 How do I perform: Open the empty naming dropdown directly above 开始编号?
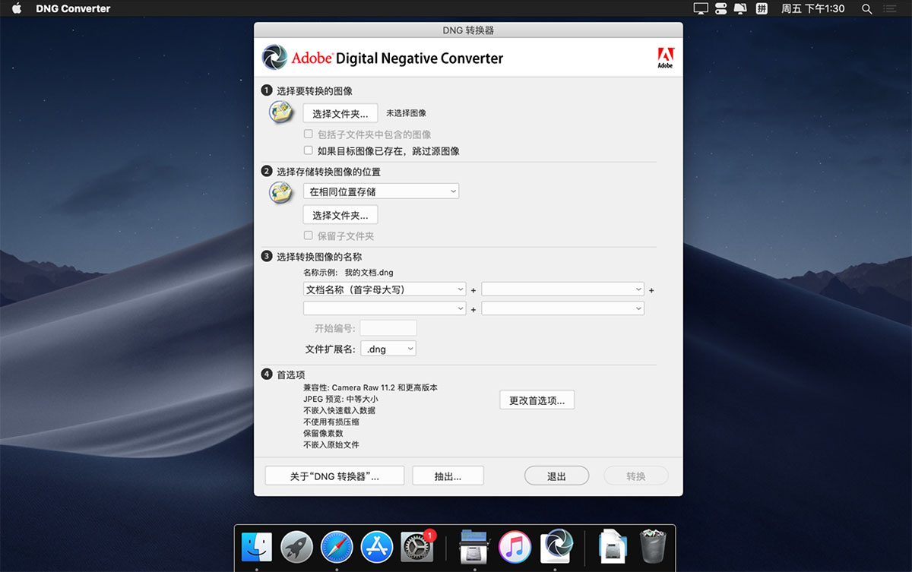385,308
